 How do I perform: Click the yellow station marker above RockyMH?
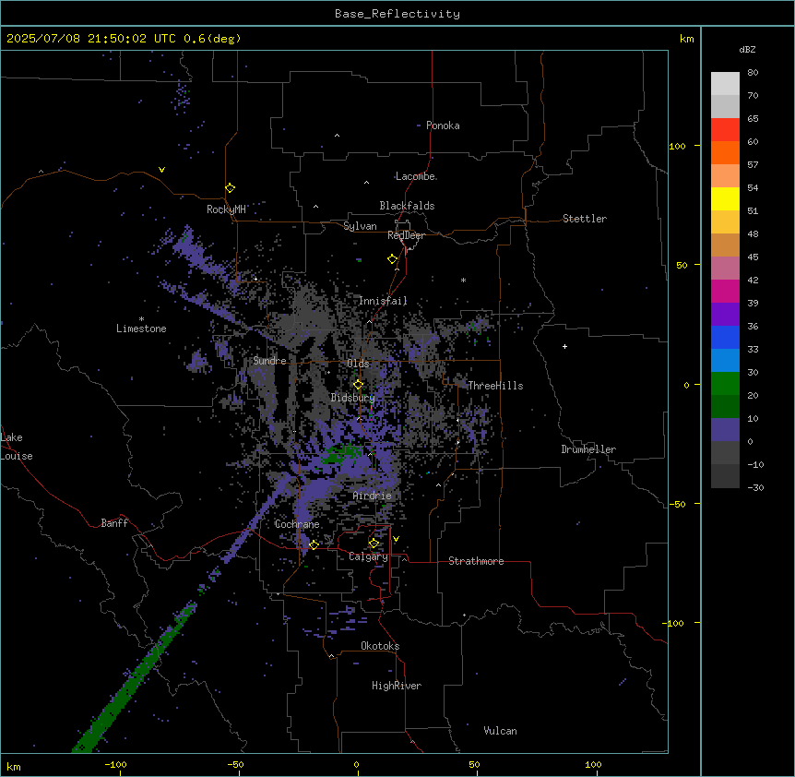[230, 187]
